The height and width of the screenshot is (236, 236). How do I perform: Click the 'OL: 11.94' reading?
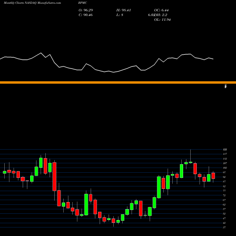pos(162,20)
